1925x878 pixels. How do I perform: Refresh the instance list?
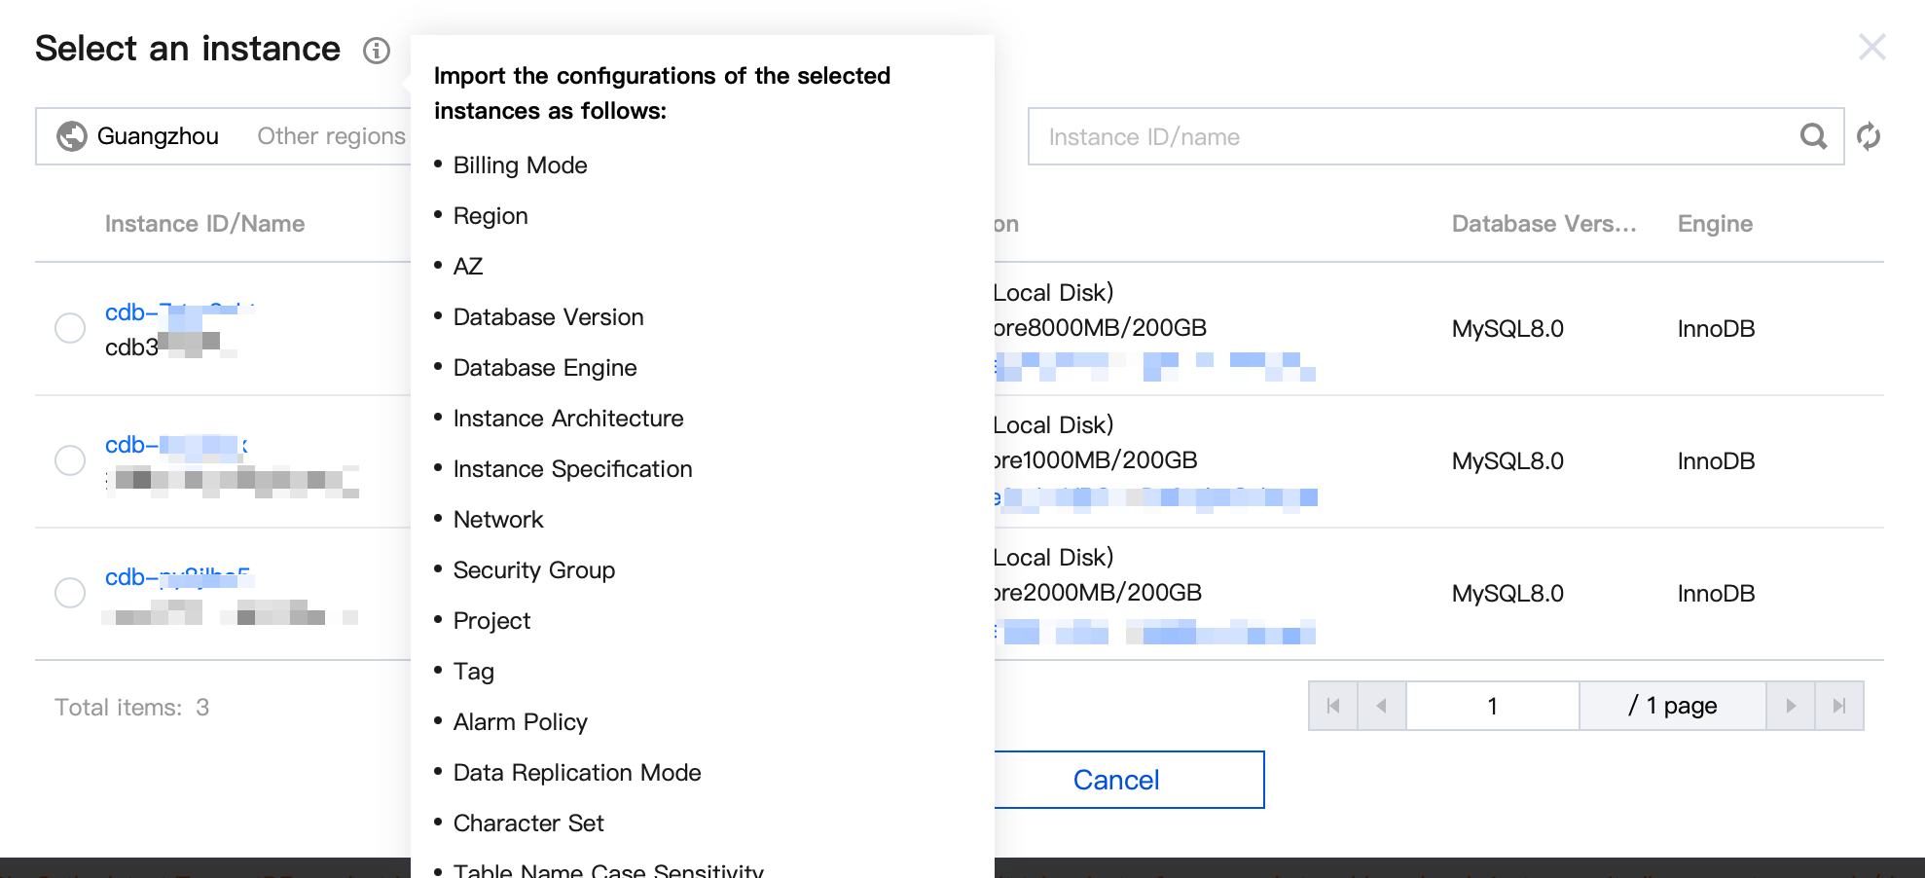(x=1869, y=136)
